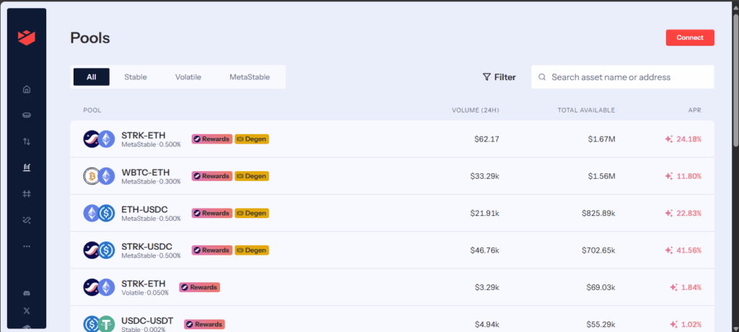This screenshot has height=332, width=739.
Task: Click the swap arrows sidebar icon
Action: tap(27, 141)
